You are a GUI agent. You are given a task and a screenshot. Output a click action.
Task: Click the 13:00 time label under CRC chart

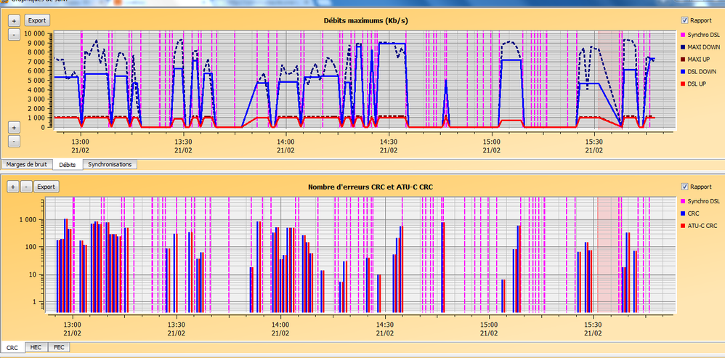tap(72, 325)
